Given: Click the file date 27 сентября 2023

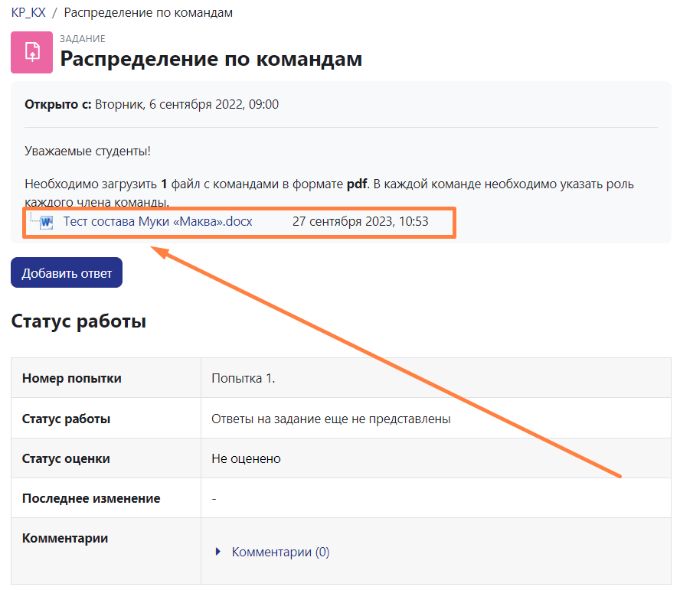Looking at the screenshot, I should click(x=360, y=222).
